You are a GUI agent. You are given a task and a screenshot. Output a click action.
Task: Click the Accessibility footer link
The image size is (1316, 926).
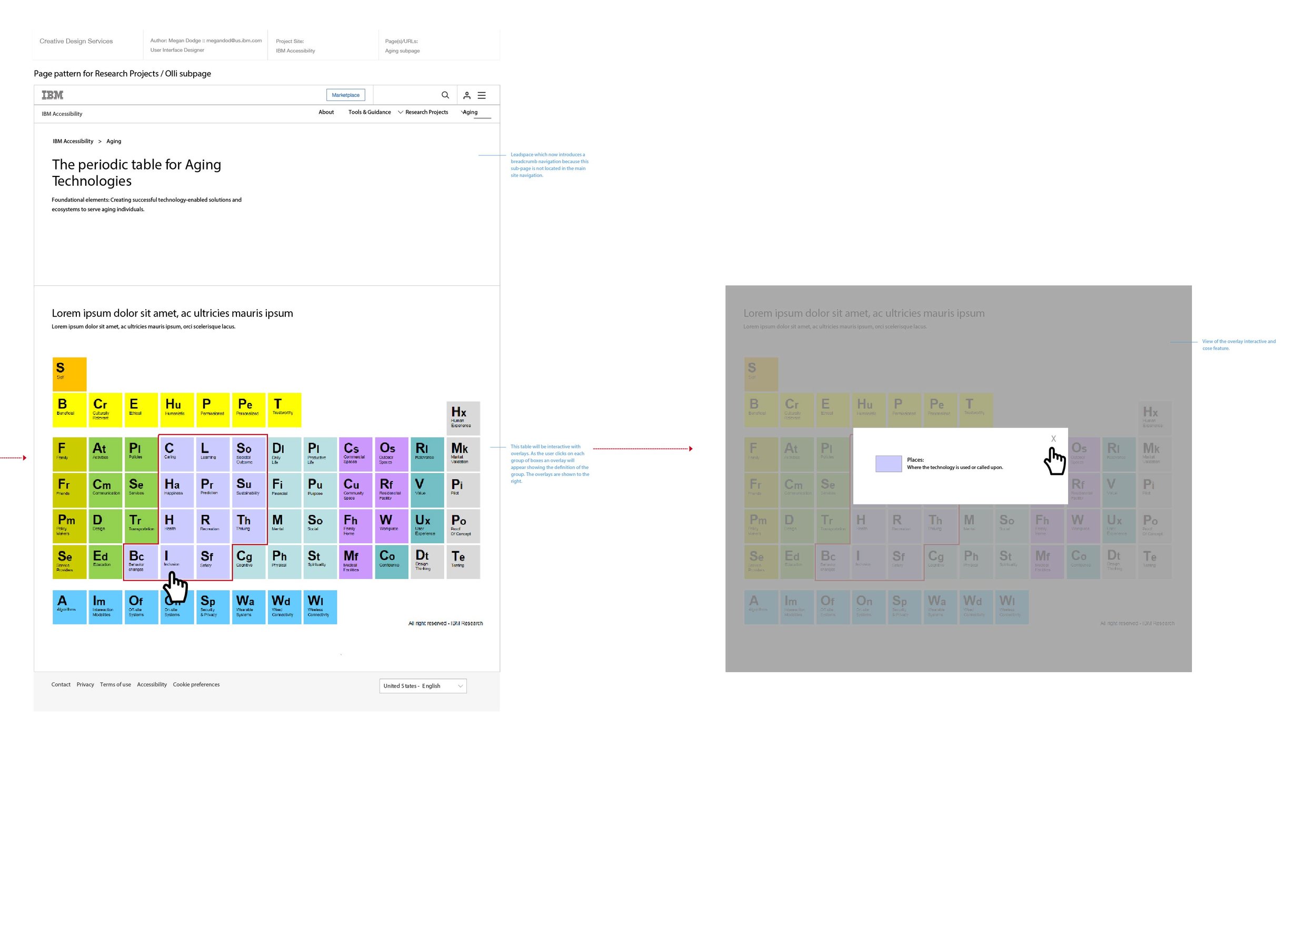[x=152, y=684]
